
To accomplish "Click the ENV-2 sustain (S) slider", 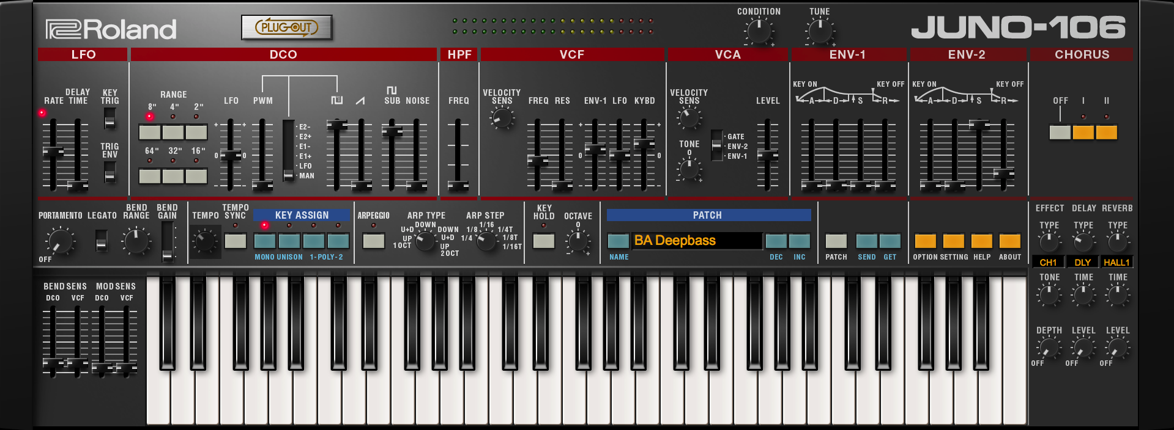I will coord(979,125).
